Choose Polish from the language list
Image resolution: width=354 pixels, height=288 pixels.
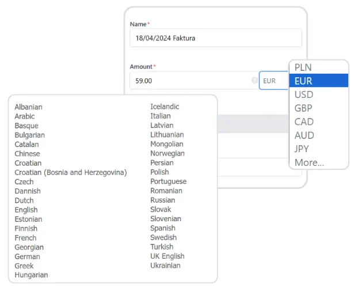click(x=159, y=172)
